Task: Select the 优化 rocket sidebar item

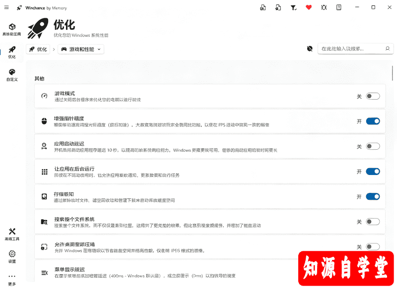Action: click(12, 52)
